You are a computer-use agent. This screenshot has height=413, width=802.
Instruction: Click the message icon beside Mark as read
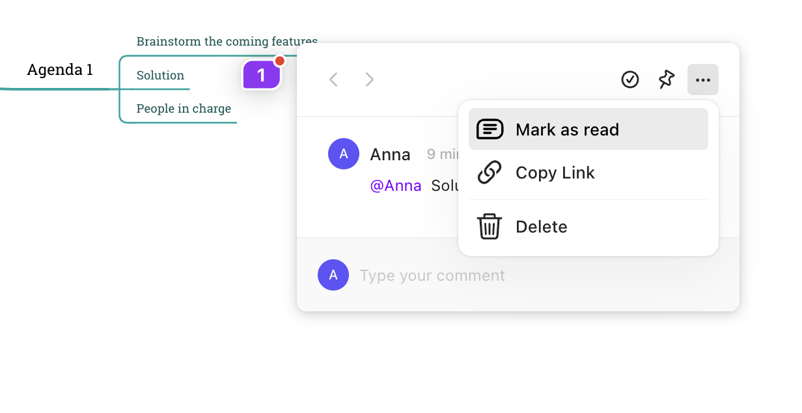(490, 129)
